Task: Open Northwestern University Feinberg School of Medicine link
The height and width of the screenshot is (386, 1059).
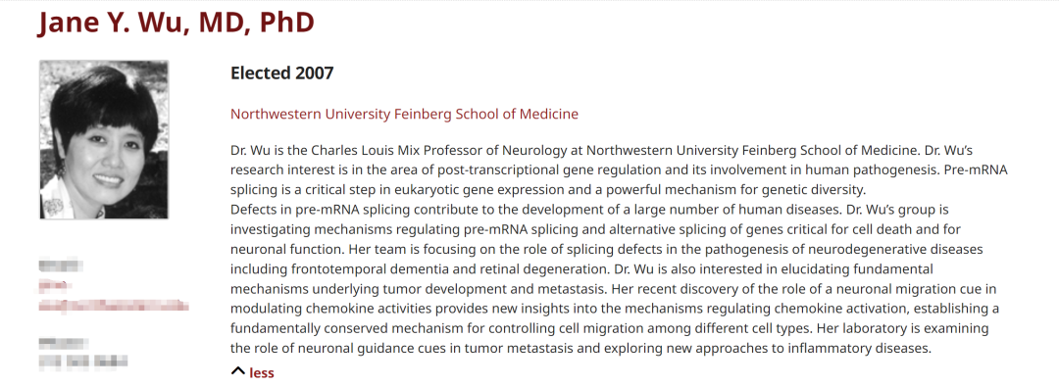Action: point(404,114)
